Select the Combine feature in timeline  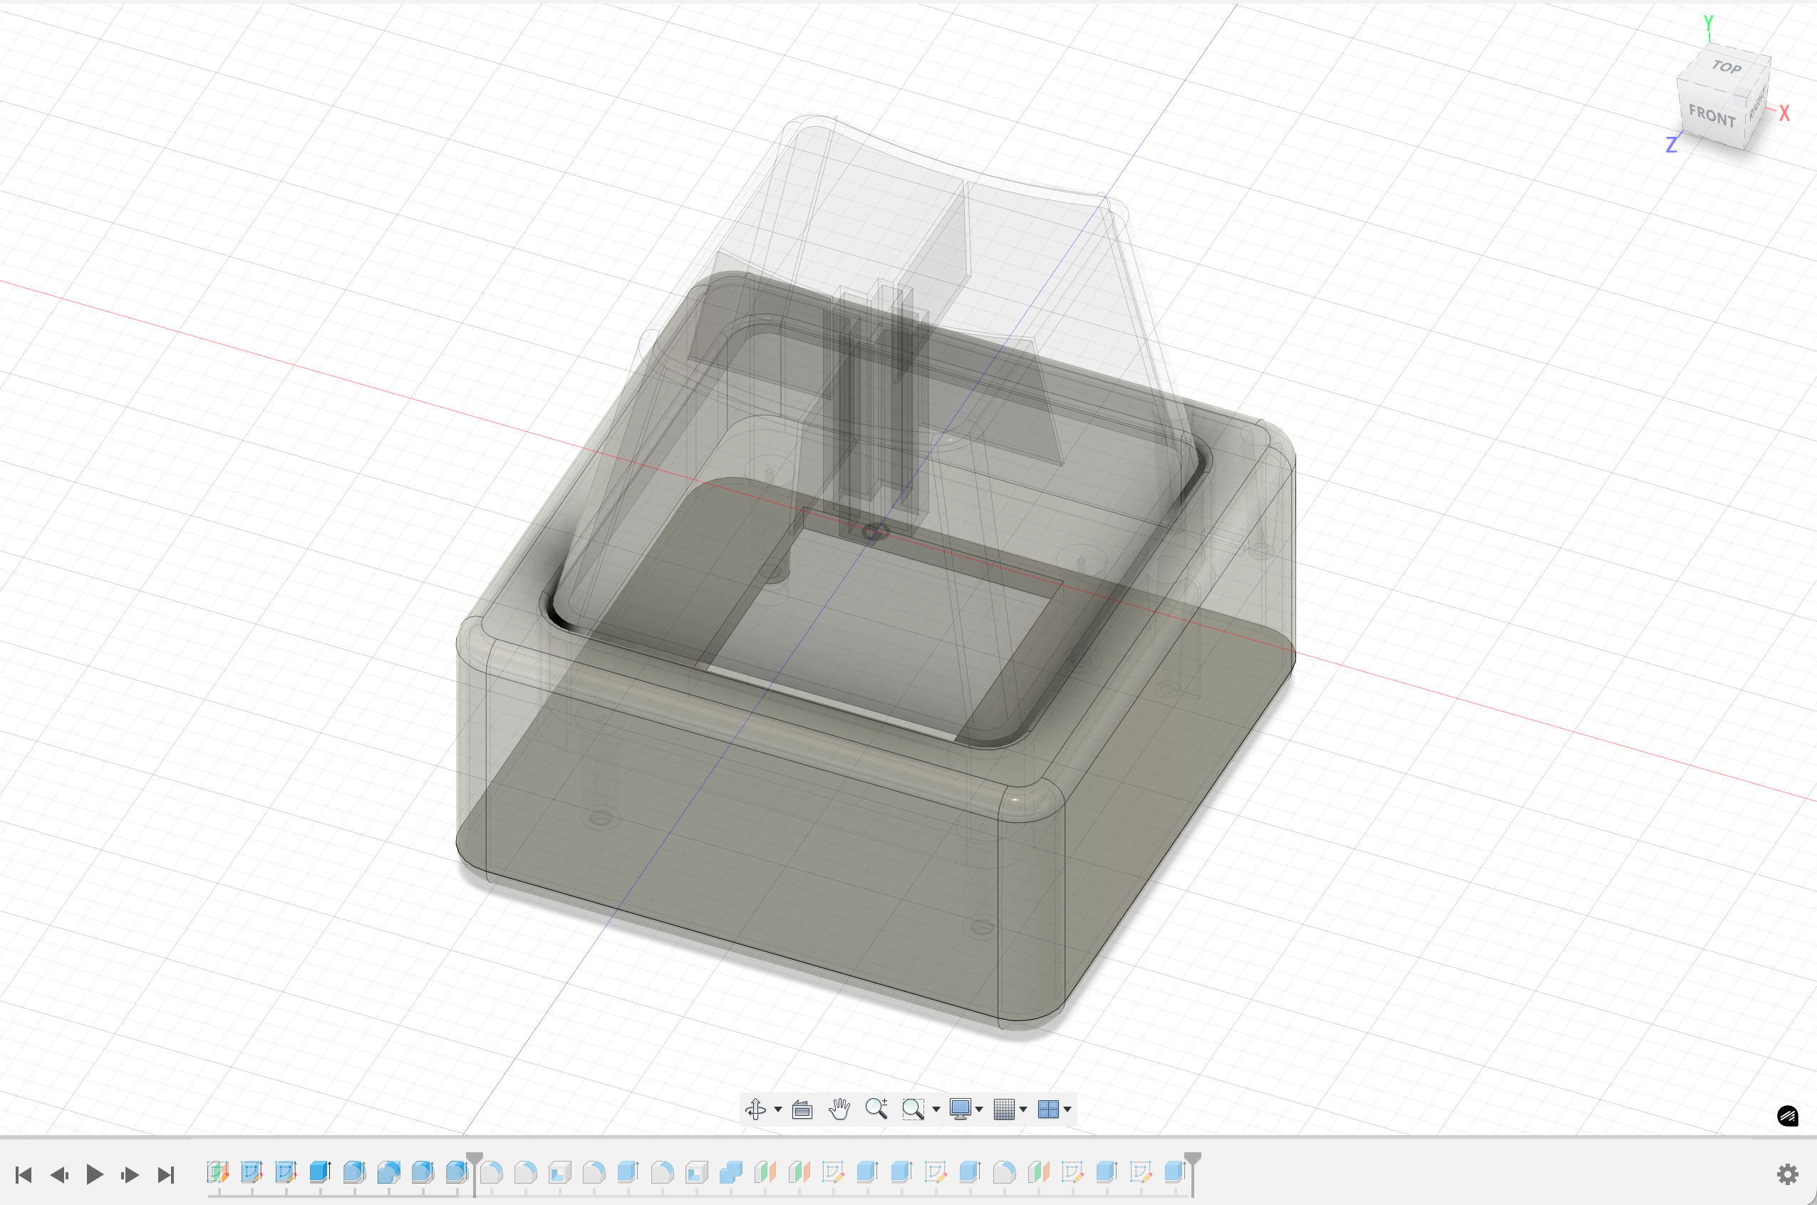730,1172
